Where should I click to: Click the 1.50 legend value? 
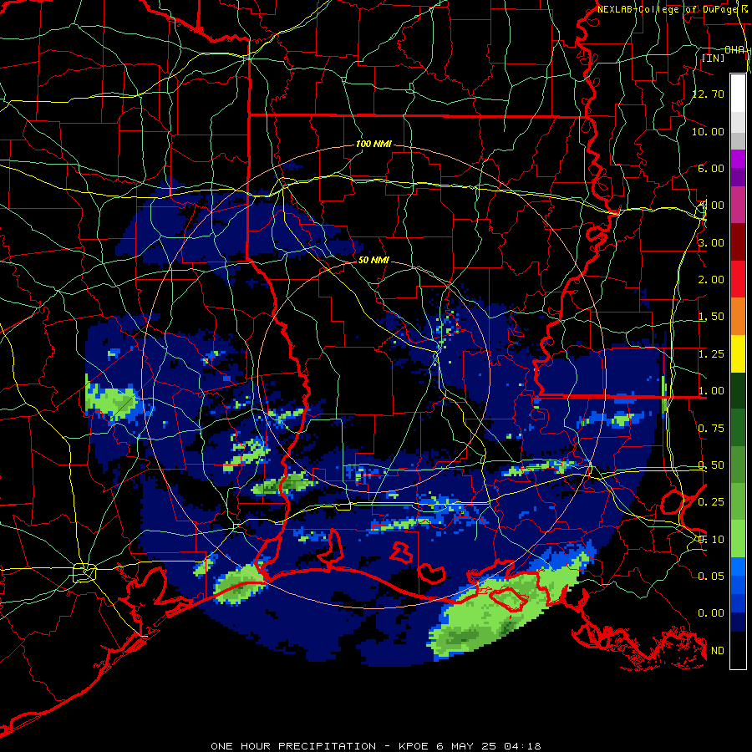[711, 317]
